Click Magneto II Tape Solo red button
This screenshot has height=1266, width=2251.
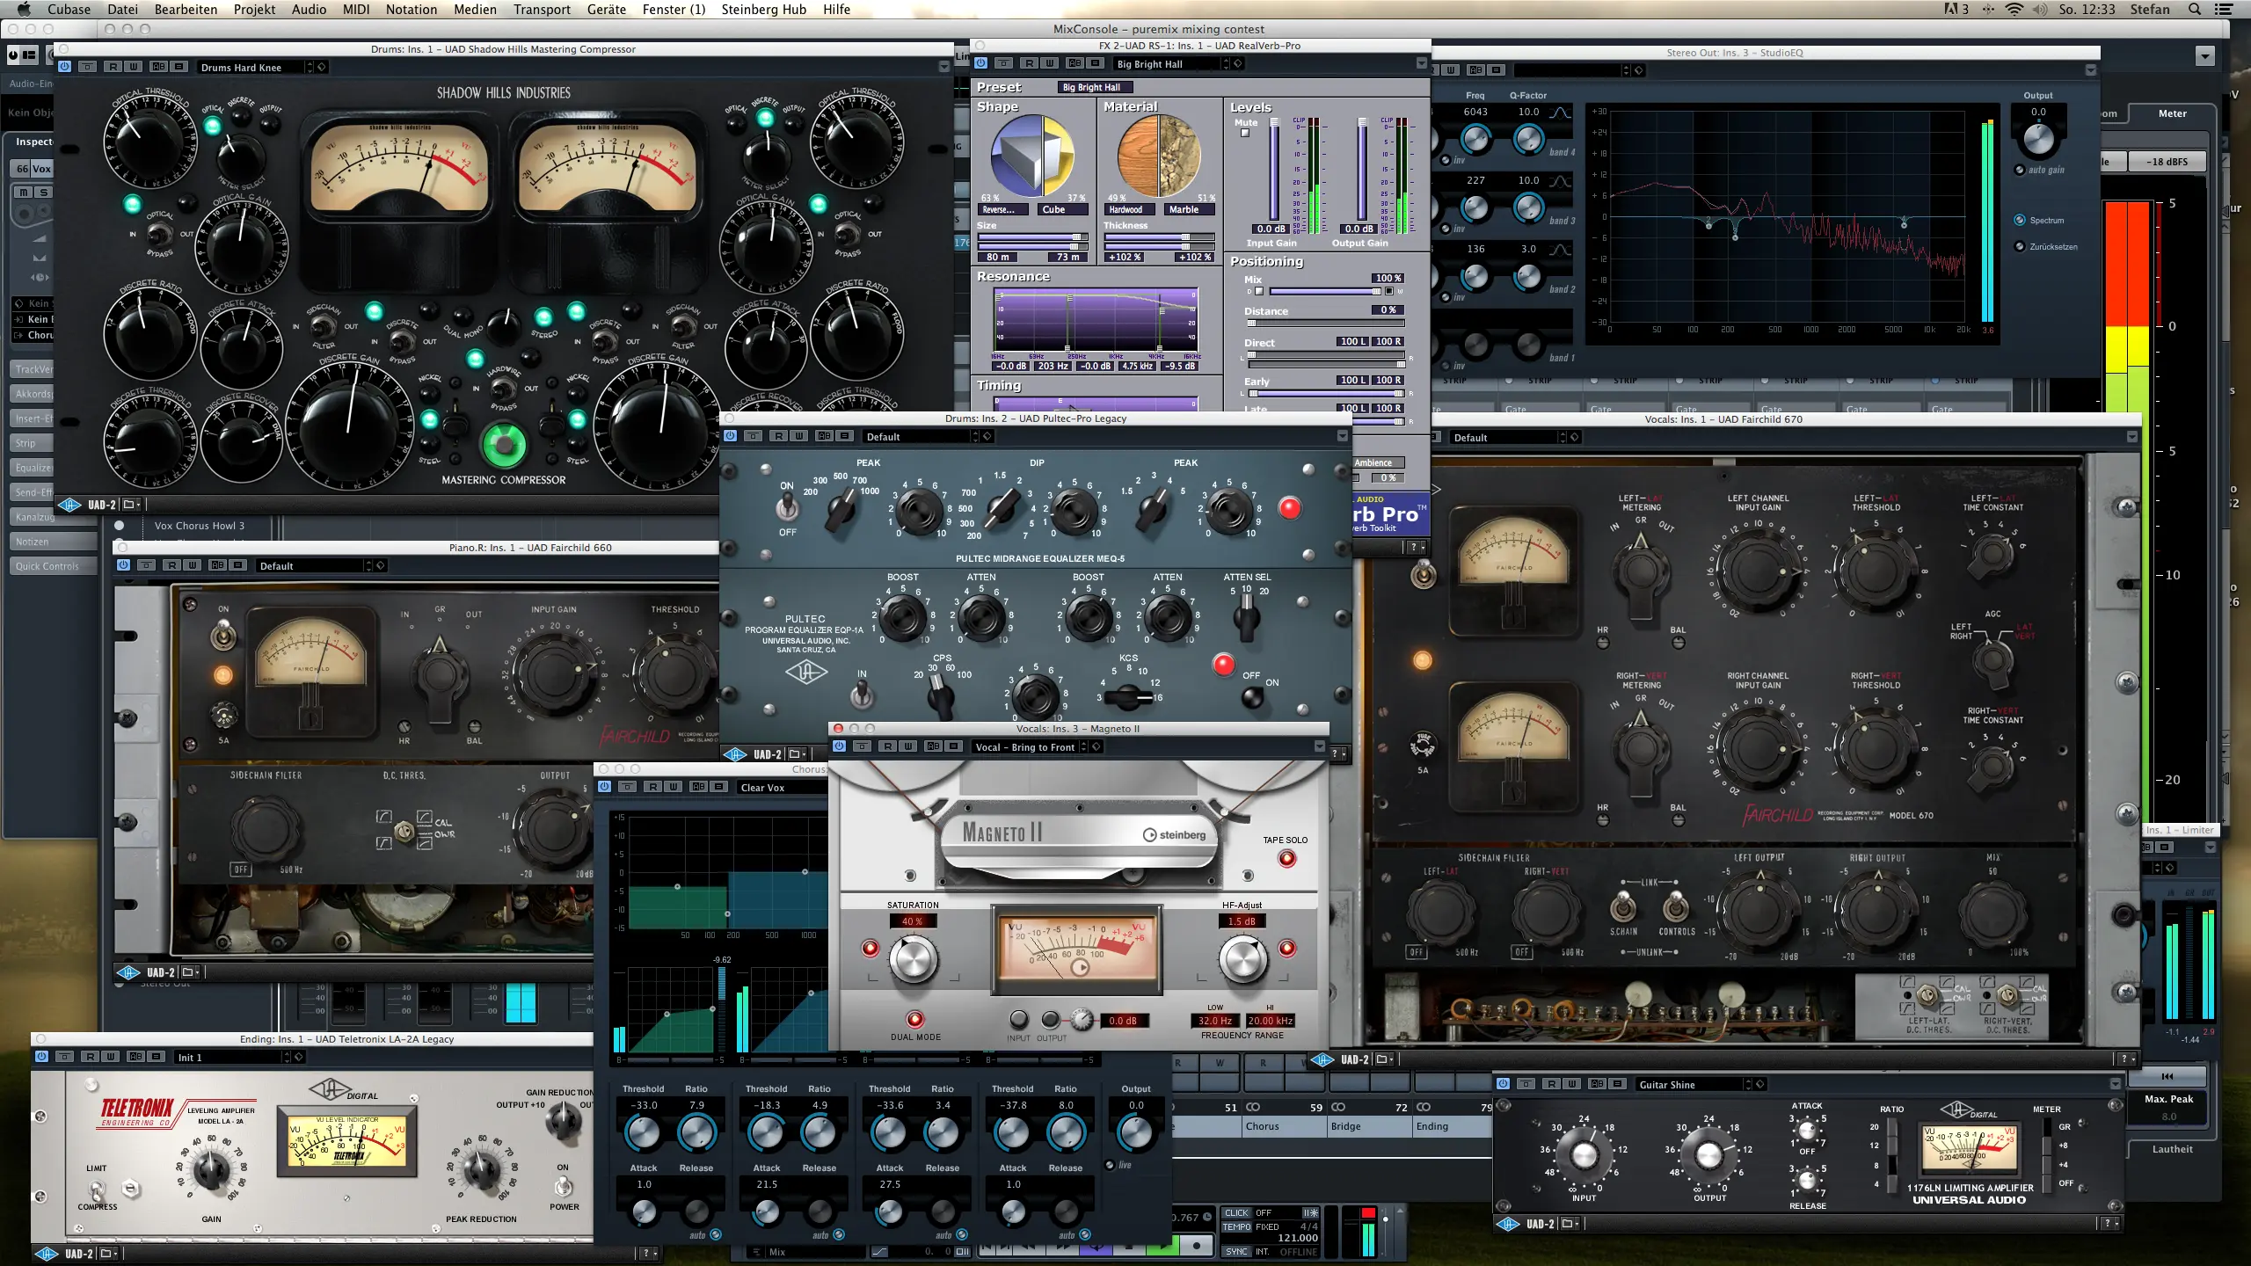[x=1287, y=859]
